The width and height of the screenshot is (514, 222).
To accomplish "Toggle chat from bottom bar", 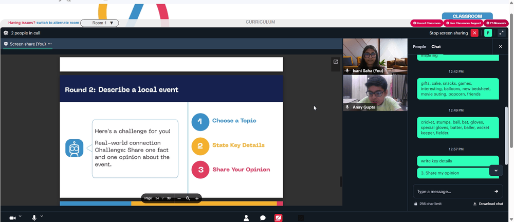I will (x=263, y=218).
